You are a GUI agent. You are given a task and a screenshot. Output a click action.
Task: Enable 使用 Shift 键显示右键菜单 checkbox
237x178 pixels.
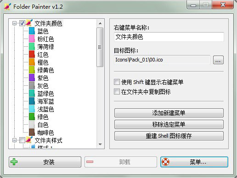117,82
